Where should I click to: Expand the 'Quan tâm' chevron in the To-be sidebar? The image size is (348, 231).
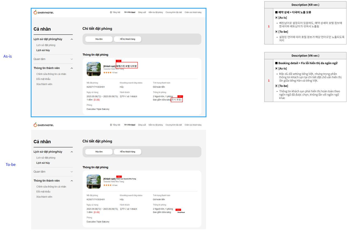(72, 172)
